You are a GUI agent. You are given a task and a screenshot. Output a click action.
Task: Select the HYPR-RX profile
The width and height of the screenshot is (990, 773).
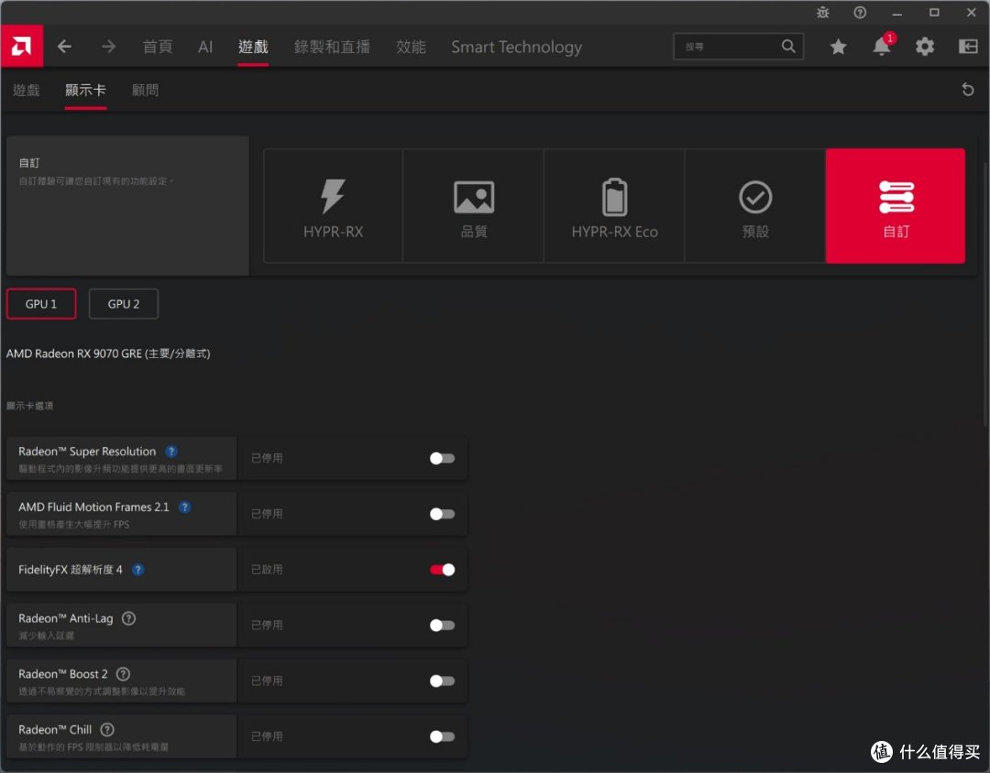pos(334,206)
